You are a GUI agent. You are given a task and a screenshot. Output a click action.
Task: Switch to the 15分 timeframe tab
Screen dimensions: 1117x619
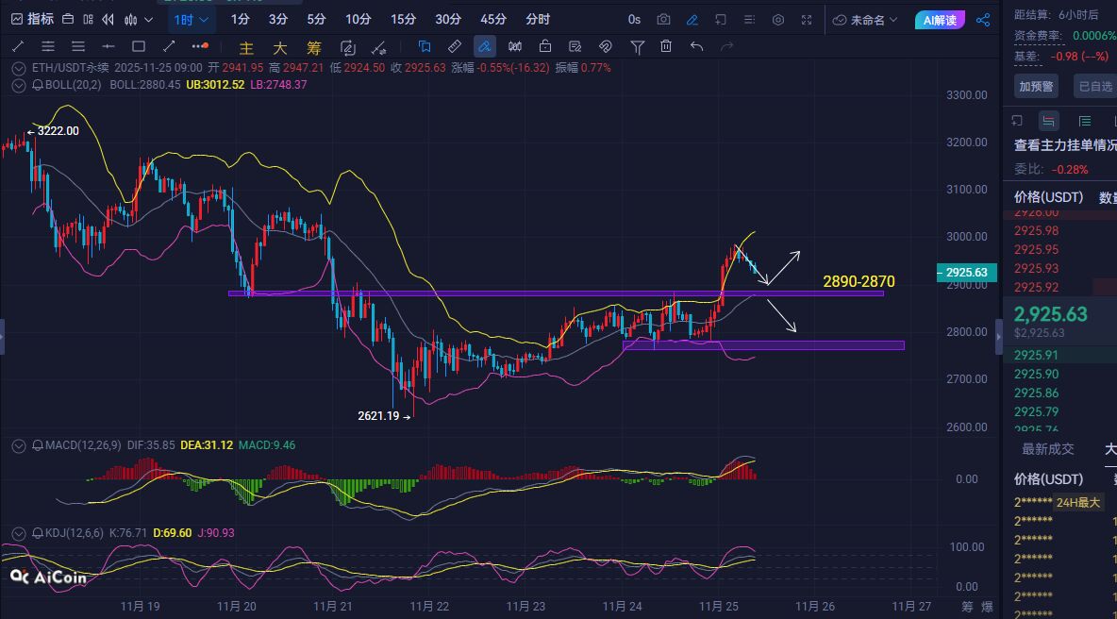(403, 20)
